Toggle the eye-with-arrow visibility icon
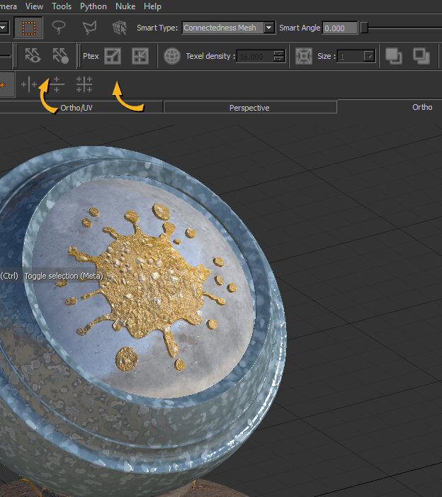The image size is (442, 497). pyautogui.click(x=33, y=56)
